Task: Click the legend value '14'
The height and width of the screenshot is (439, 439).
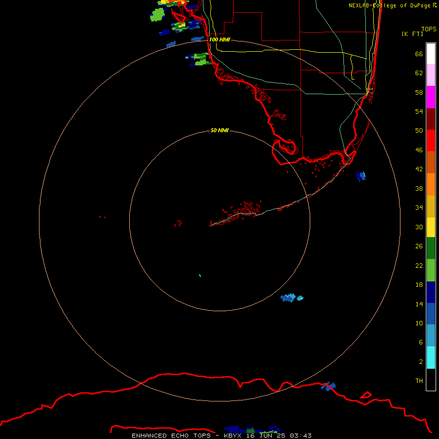Action: pyautogui.click(x=419, y=304)
